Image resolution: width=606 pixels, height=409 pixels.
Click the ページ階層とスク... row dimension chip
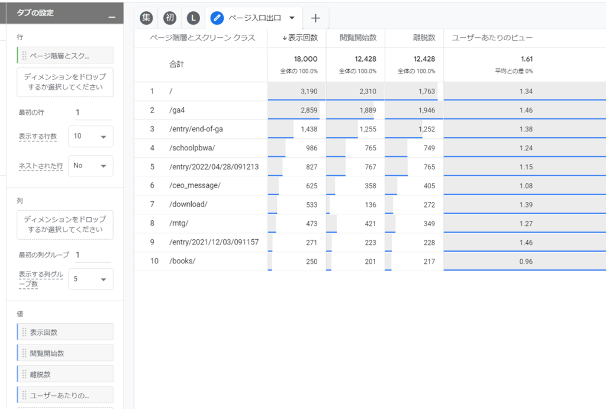(65, 55)
